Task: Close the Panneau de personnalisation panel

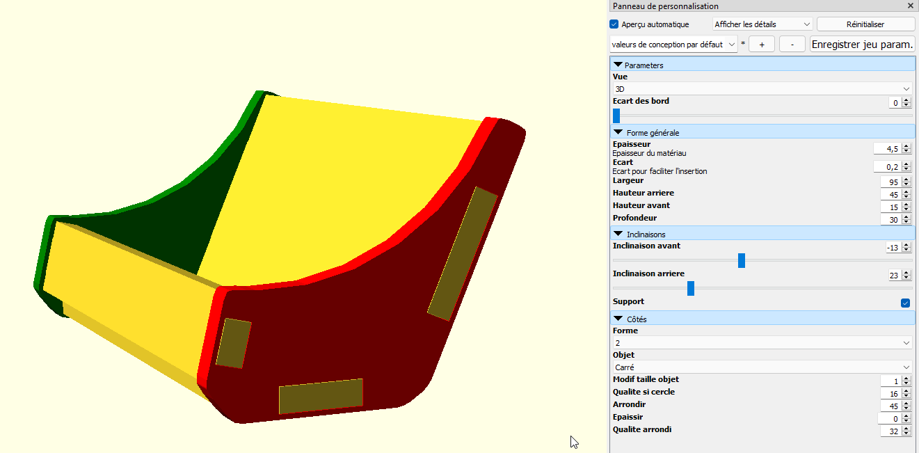Action: point(911,6)
